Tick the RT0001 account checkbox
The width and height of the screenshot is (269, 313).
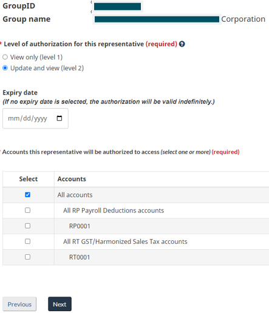click(27, 257)
